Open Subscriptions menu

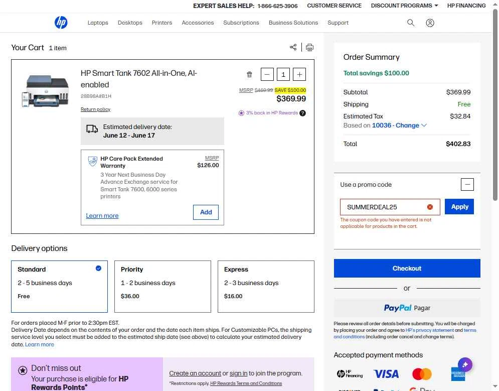tap(241, 23)
